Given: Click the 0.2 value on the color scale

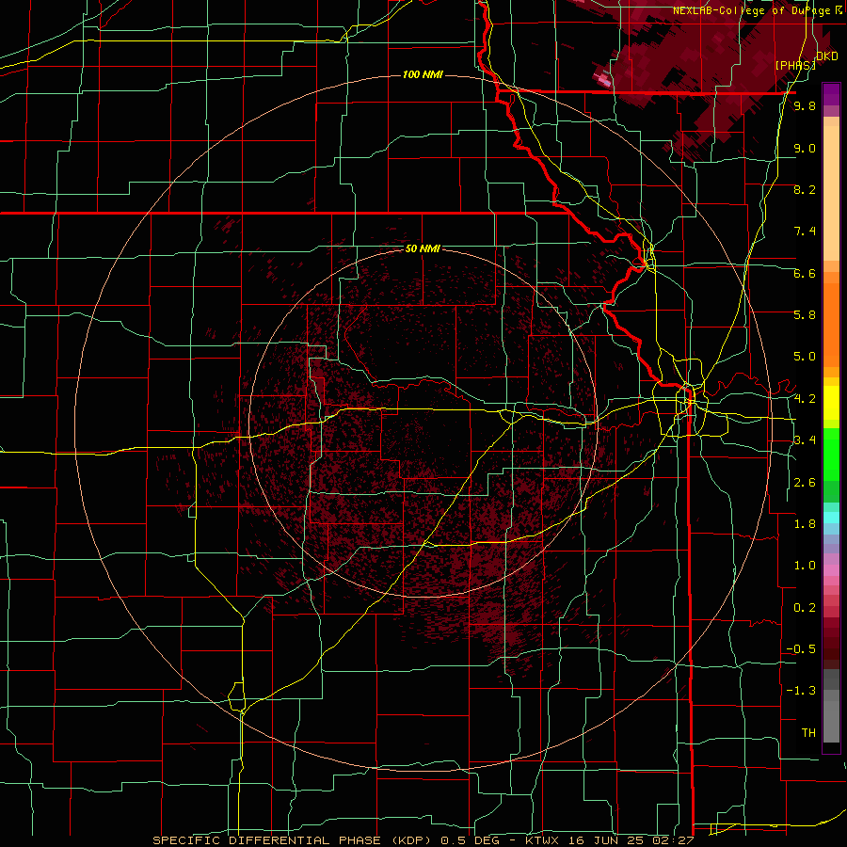Looking at the screenshot, I should point(805,608).
